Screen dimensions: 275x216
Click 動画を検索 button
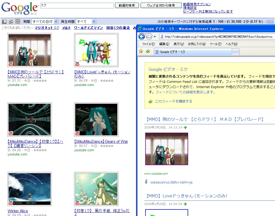pyautogui.click(x=127, y=6)
